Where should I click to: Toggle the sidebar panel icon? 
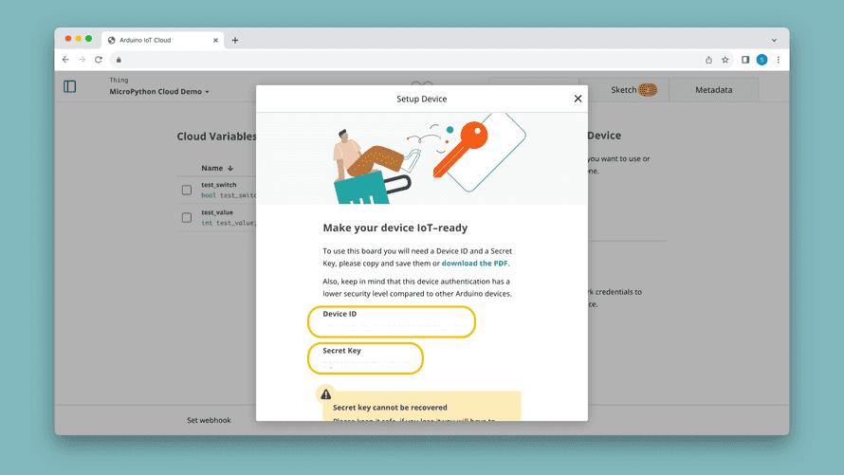(x=70, y=86)
